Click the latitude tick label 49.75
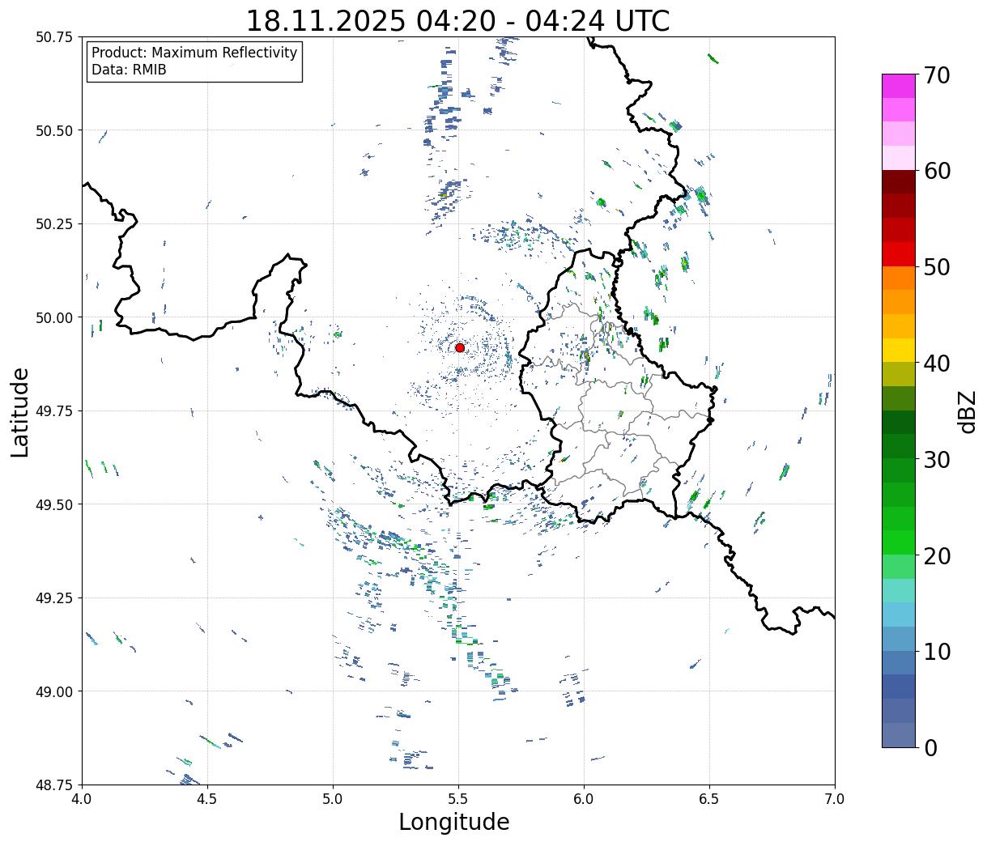 (54, 411)
